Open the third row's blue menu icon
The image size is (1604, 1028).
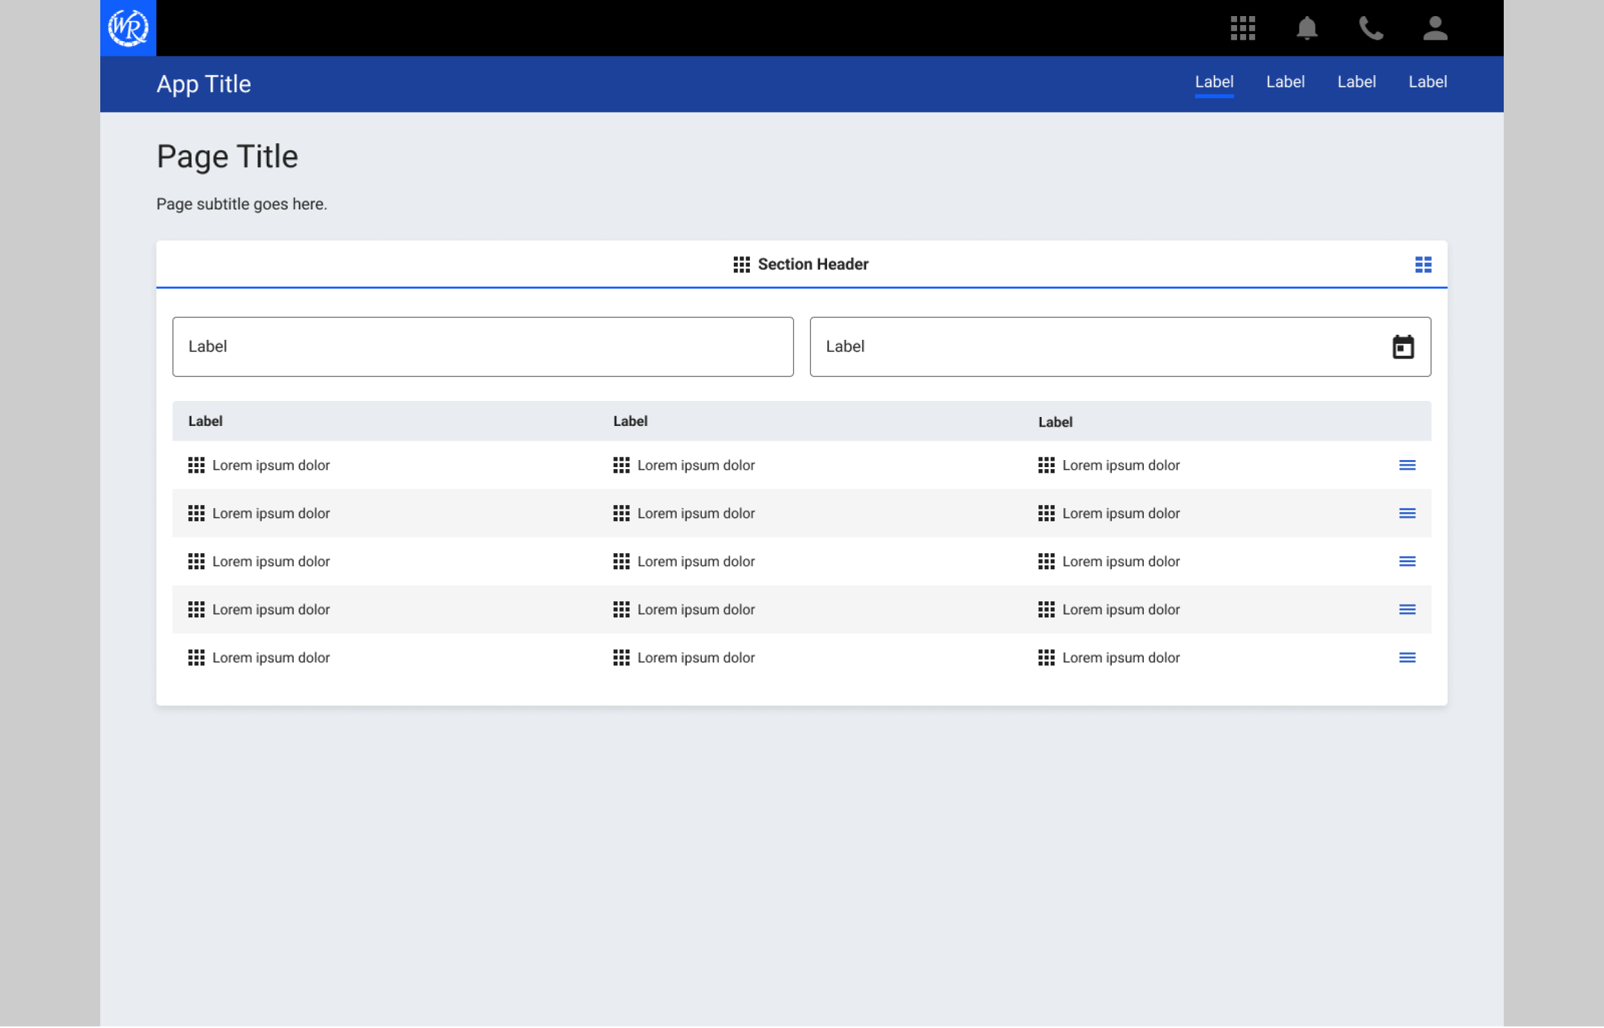(x=1407, y=562)
